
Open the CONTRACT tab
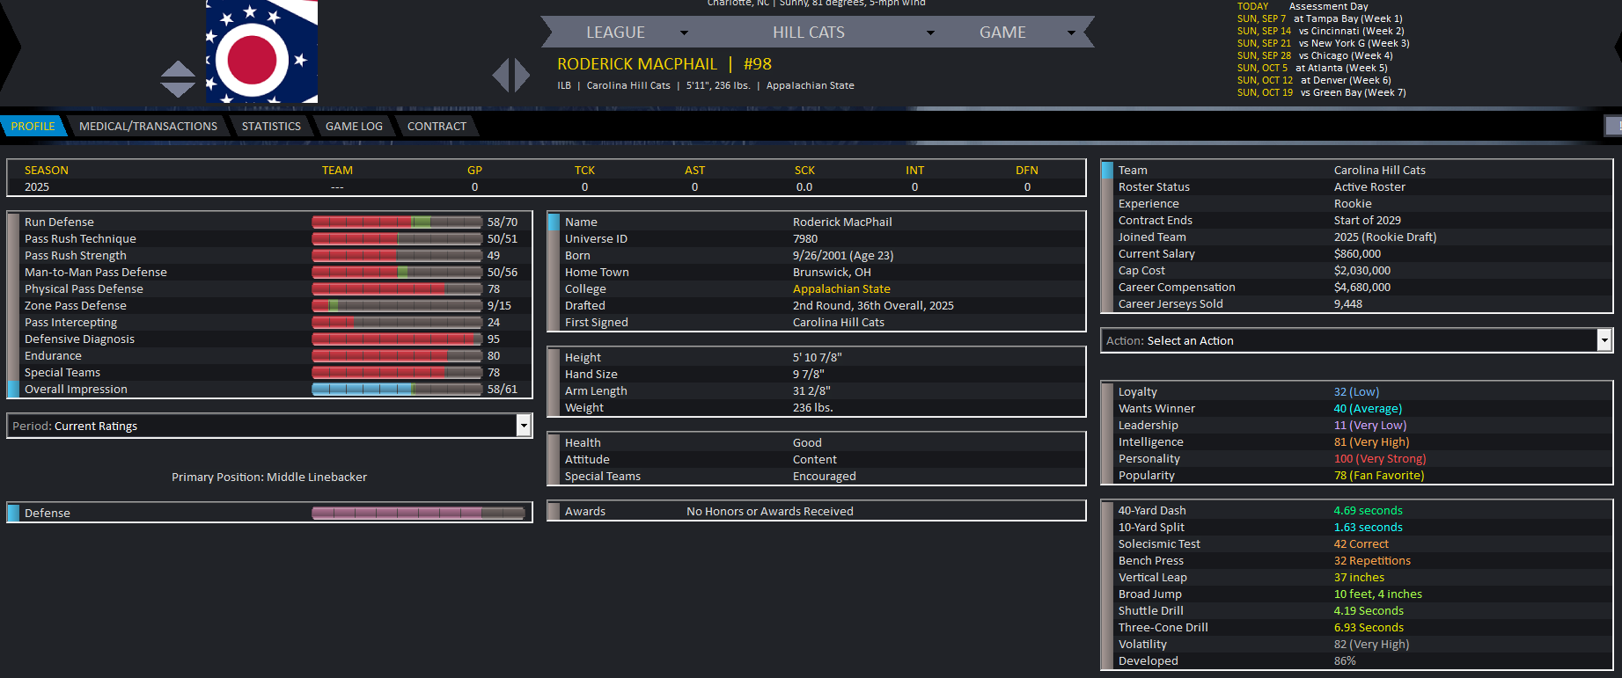(437, 126)
